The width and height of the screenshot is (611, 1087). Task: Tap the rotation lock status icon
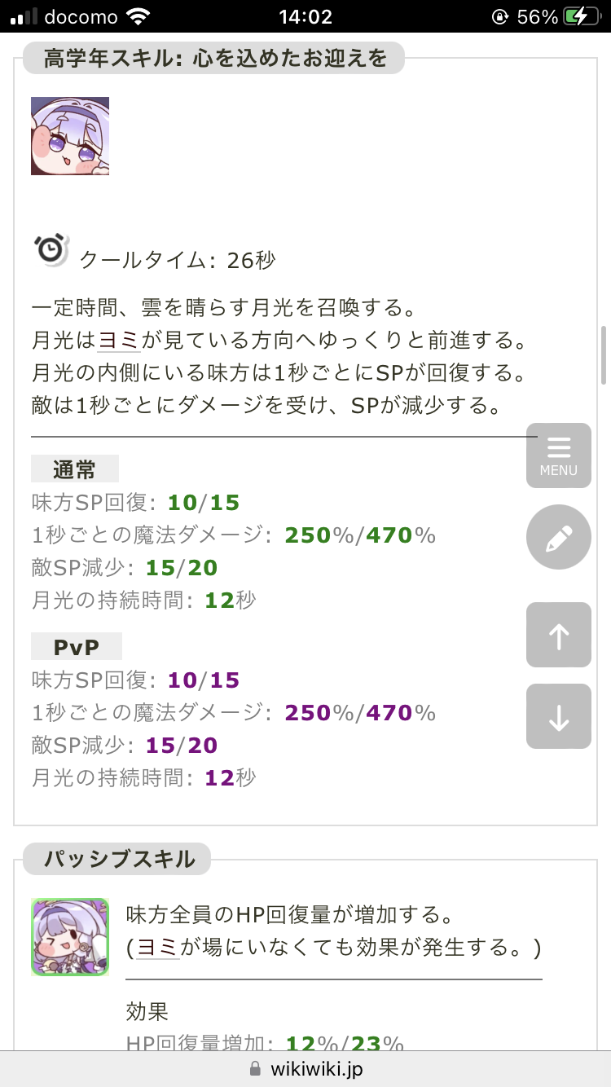(x=499, y=16)
